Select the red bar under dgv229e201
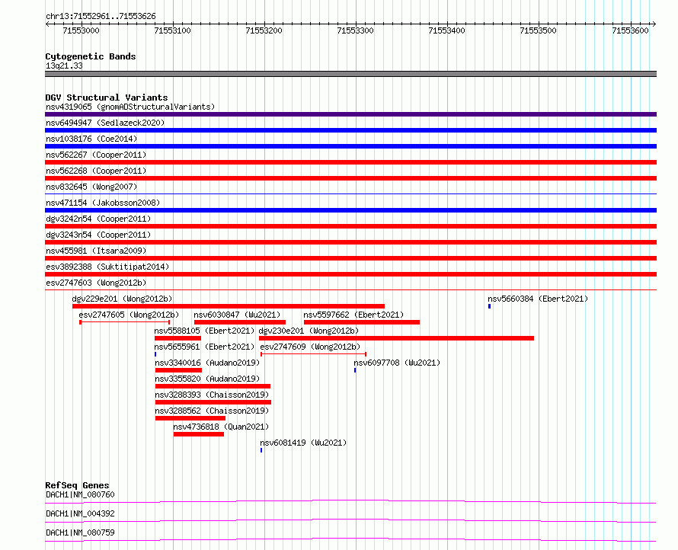The image size is (678, 550). tap(229, 306)
